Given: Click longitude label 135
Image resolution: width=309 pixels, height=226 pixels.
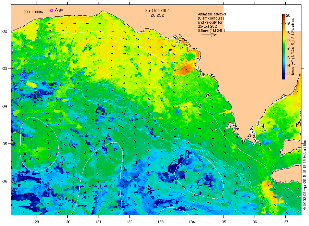Looking at the screenshot, I should click(x=223, y=222).
